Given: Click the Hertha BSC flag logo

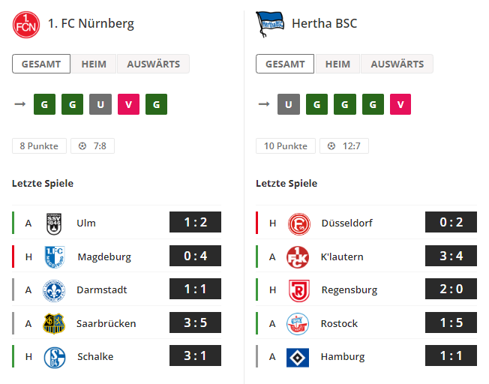Looking at the screenshot, I should click(x=270, y=24).
